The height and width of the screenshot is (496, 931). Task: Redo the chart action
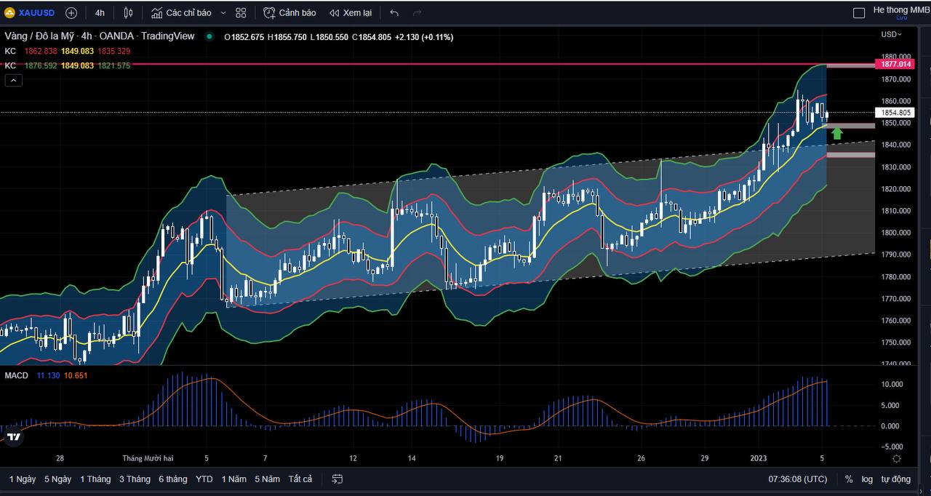(x=417, y=12)
